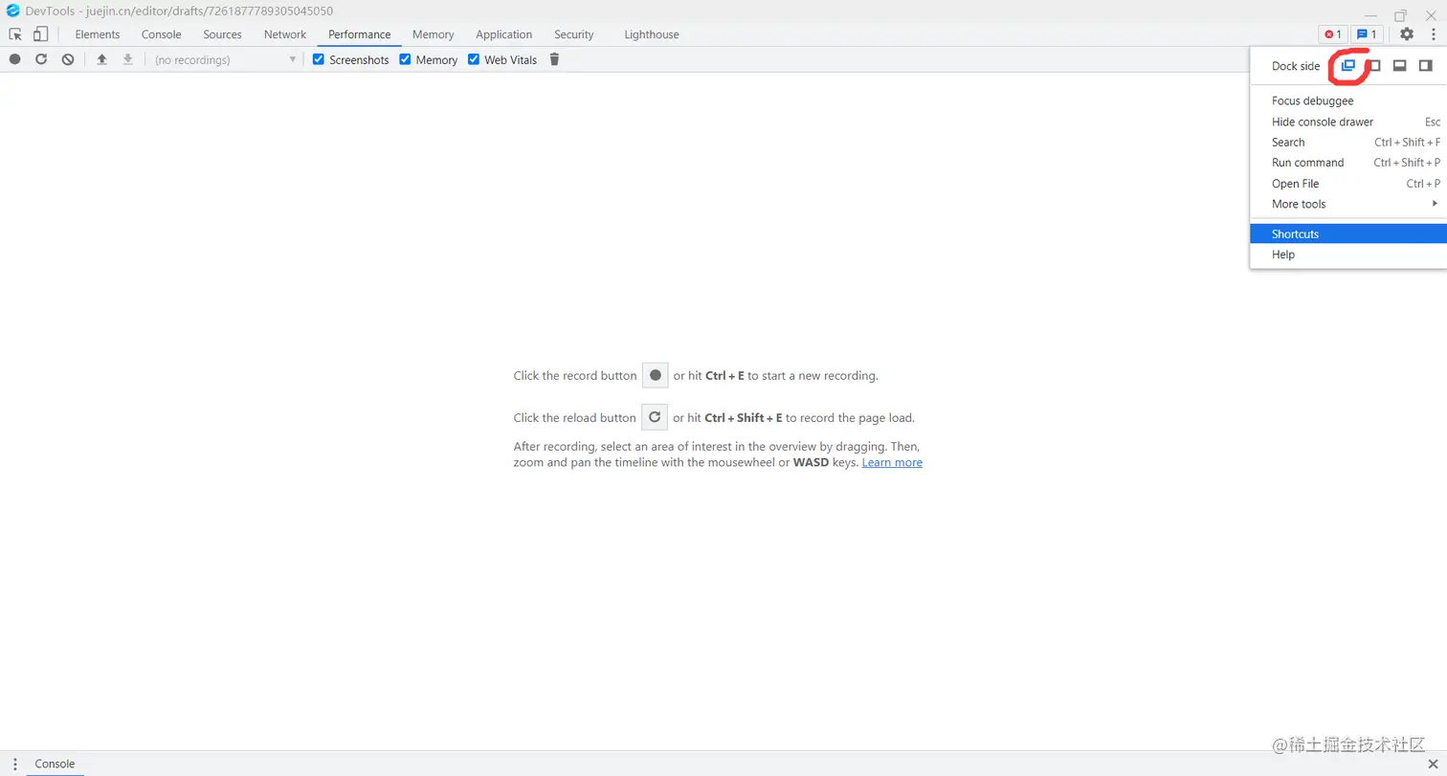Switch to the Application tab
This screenshot has width=1447, height=776.
504,34
